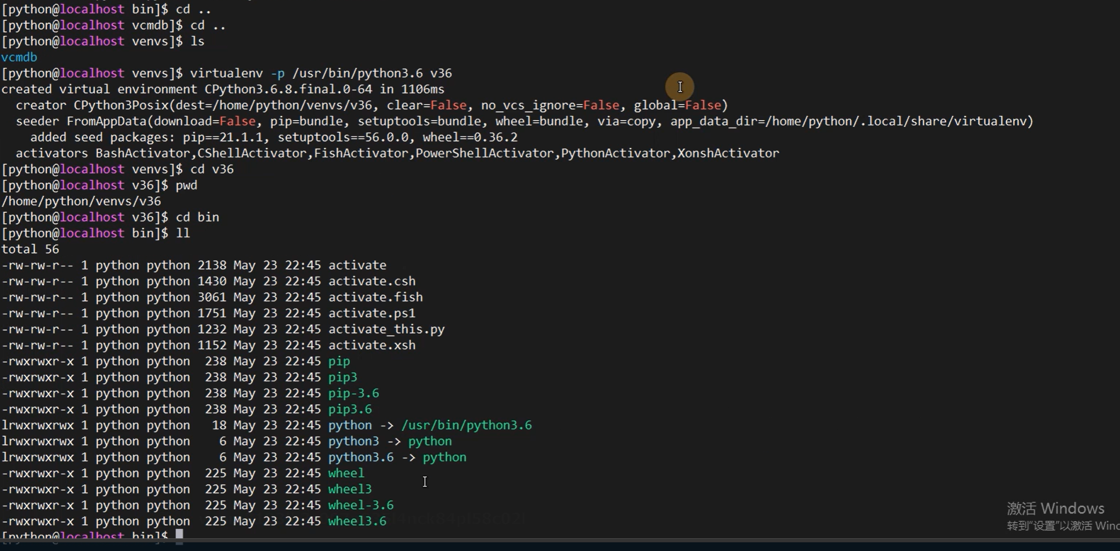Click the activate_this.py file name

[386, 329]
